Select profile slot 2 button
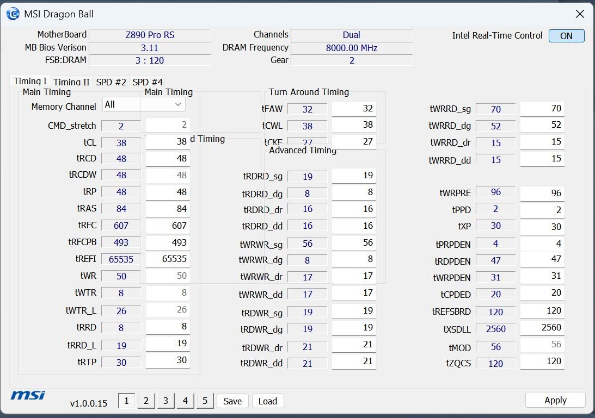This screenshot has width=595, height=418. pos(146,401)
